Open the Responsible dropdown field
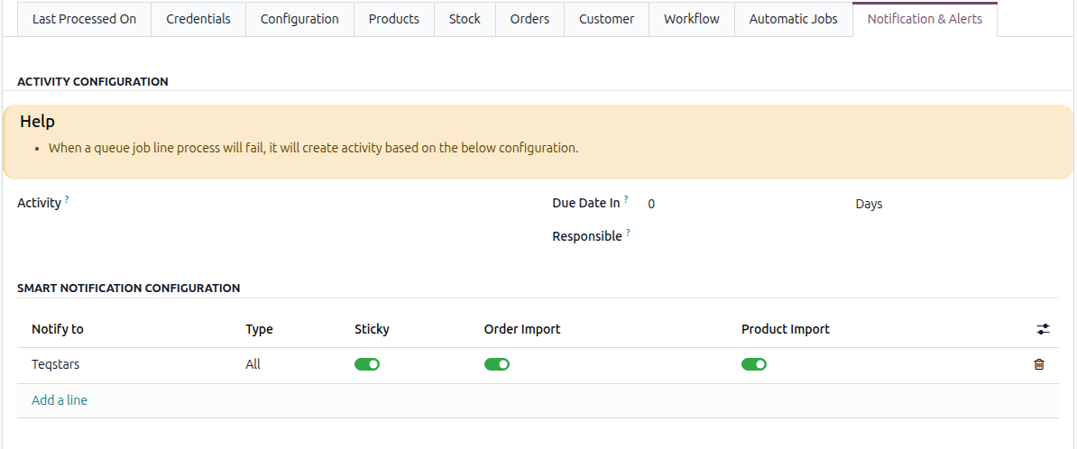The height and width of the screenshot is (449, 1077). pos(851,237)
